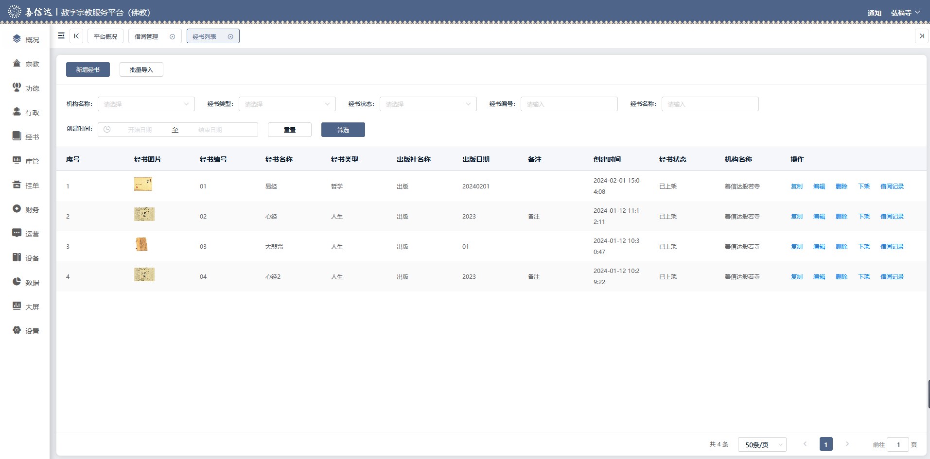Viewport: 930px width, 459px height.
Task: Open the 大屏 sidebar item
Action: point(25,306)
